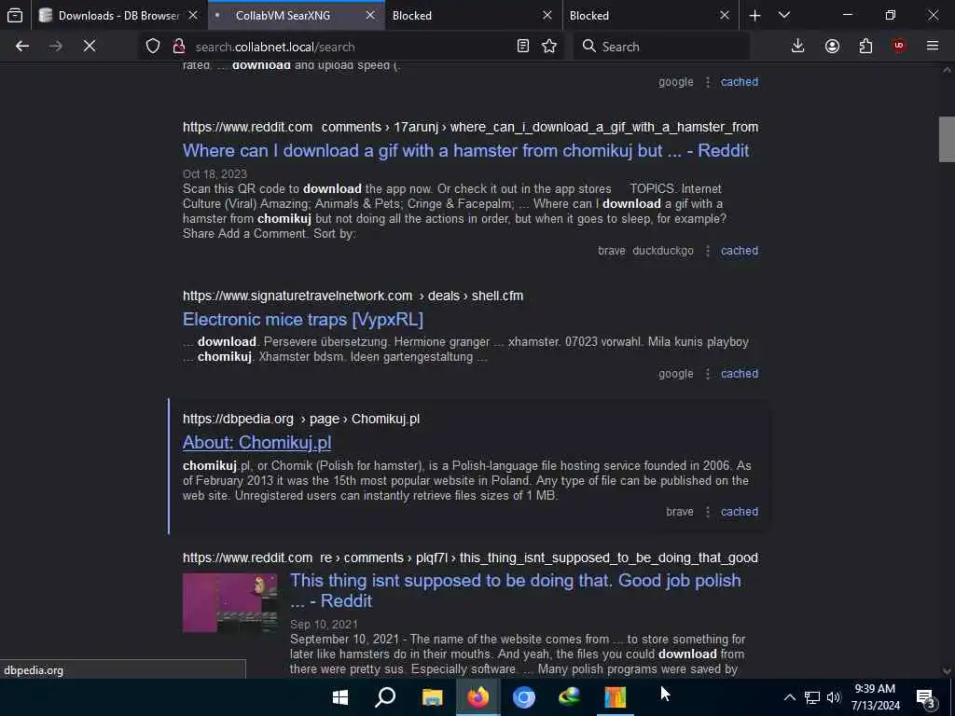The height and width of the screenshot is (716, 955).
Task: Open the uBlock Origin extension icon
Action: coord(899,47)
